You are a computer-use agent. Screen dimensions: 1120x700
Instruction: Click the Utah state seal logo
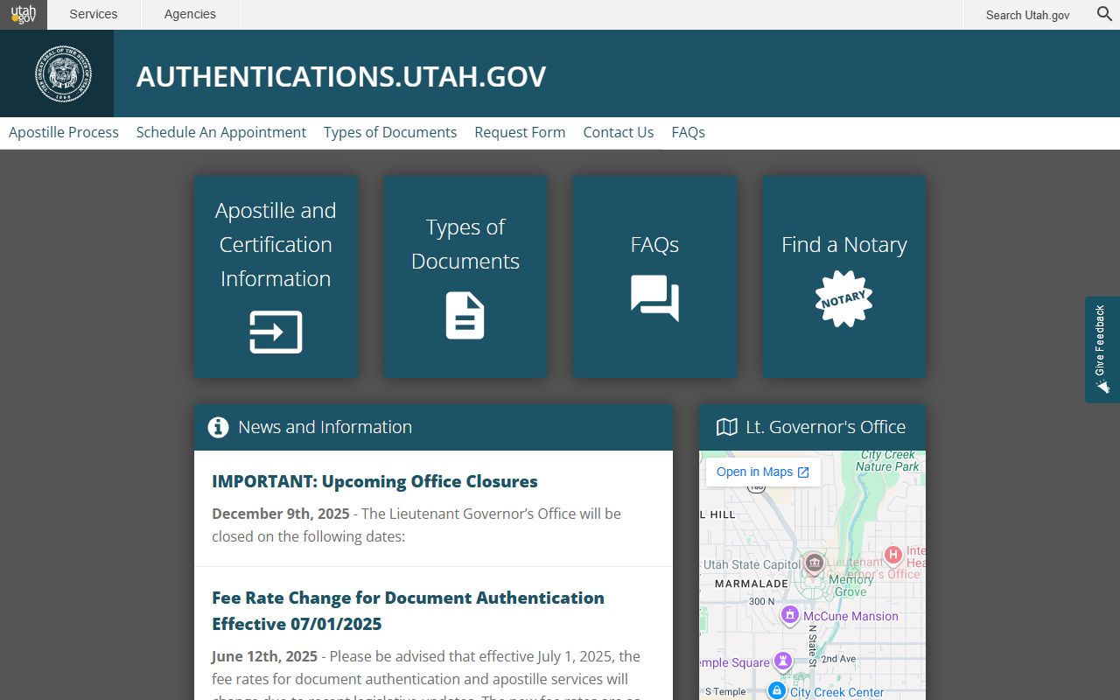tap(63, 73)
